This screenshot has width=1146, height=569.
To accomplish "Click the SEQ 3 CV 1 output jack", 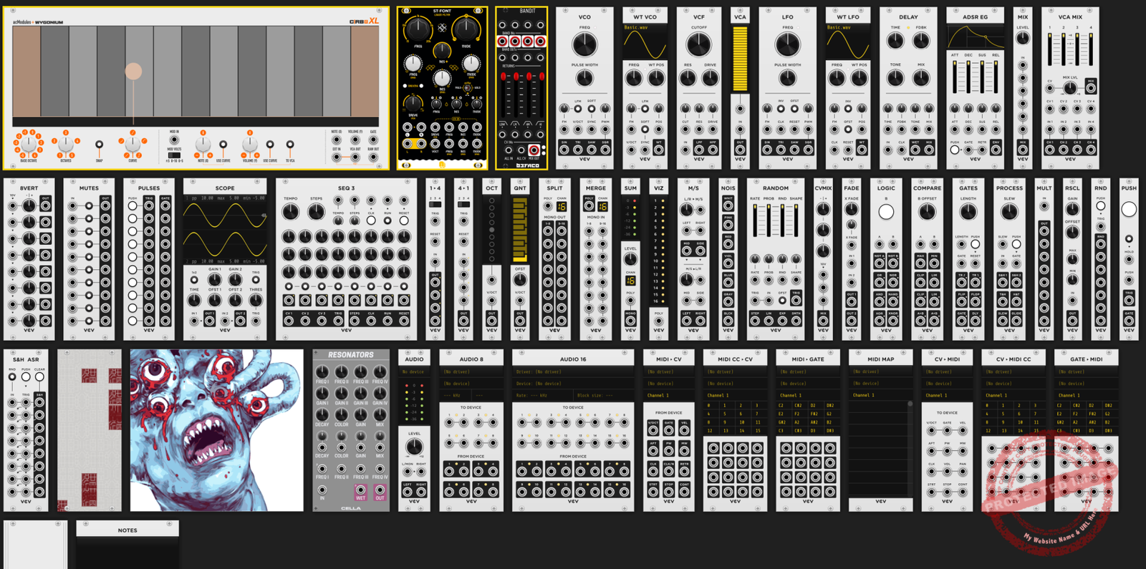I will tap(289, 321).
